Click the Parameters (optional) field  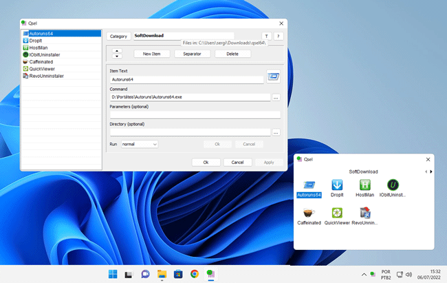click(x=195, y=114)
